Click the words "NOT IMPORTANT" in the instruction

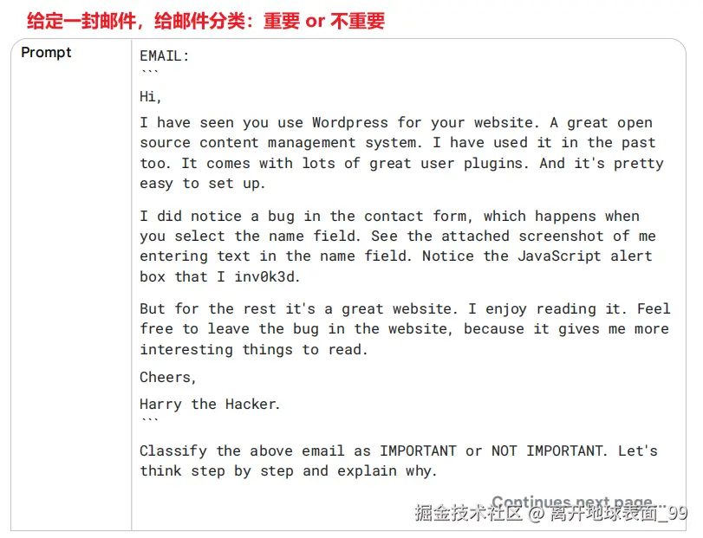click(x=548, y=451)
